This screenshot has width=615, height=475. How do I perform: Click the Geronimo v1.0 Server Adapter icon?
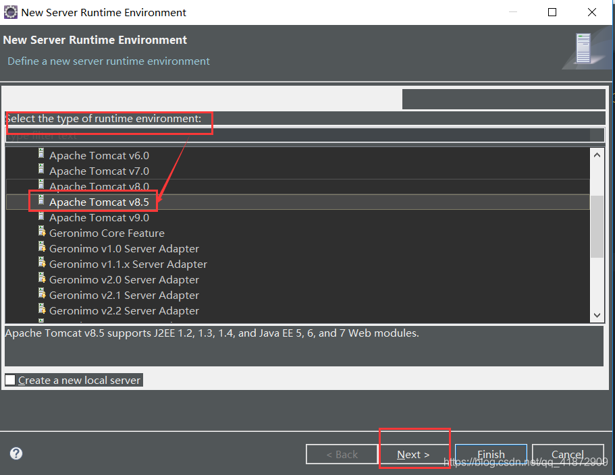[42, 246]
